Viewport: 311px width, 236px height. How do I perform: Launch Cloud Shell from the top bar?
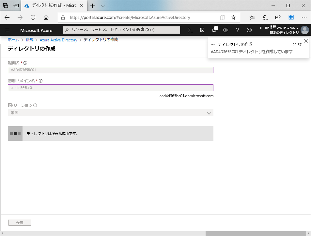[x=190, y=30]
